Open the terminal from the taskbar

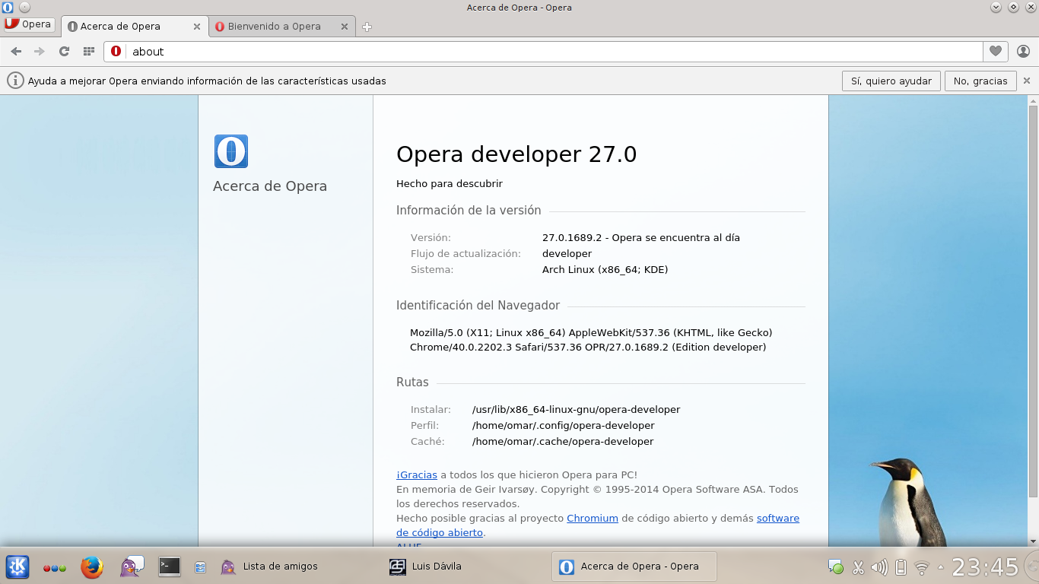tap(170, 567)
